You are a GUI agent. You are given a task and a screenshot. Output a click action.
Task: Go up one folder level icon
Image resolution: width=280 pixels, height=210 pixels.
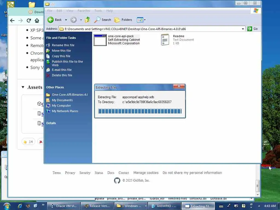[87, 20]
